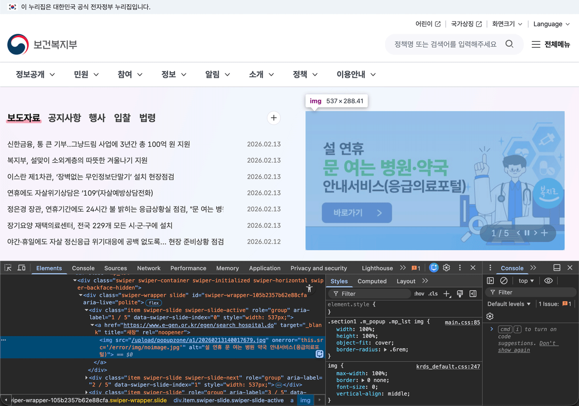Open 전체메뉴 via the hamburger icon
The width and height of the screenshot is (579, 406).
coord(537,44)
